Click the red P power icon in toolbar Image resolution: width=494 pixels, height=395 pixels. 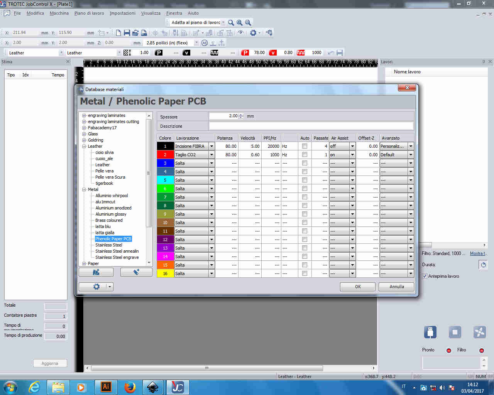click(245, 53)
